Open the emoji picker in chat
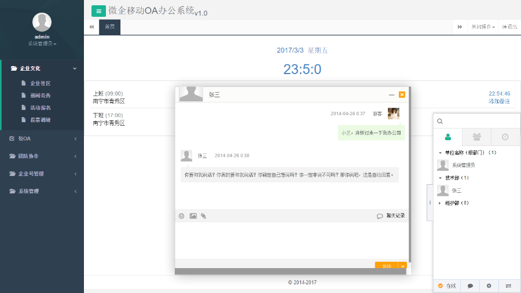521x293 pixels. (x=181, y=216)
